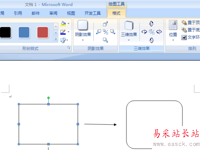Switch to the 邮件 tab

point(36,13)
